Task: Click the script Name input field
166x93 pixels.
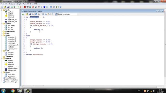Action: click(x=70, y=14)
